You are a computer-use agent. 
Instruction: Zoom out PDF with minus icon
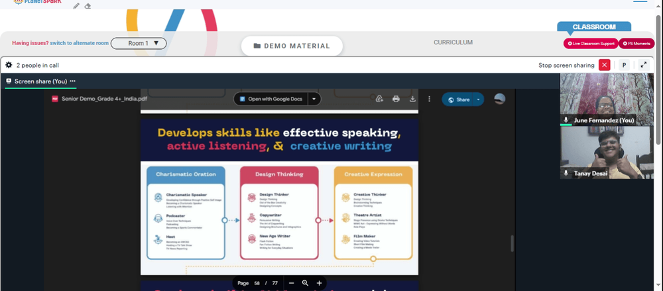pos(291,283)
